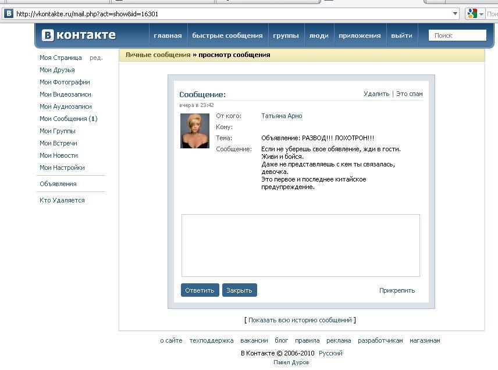The width and height of the screenshot is (498, 370).
Task: Open реклама footer link
Action: pyautogui.click(x=339, y=340)
